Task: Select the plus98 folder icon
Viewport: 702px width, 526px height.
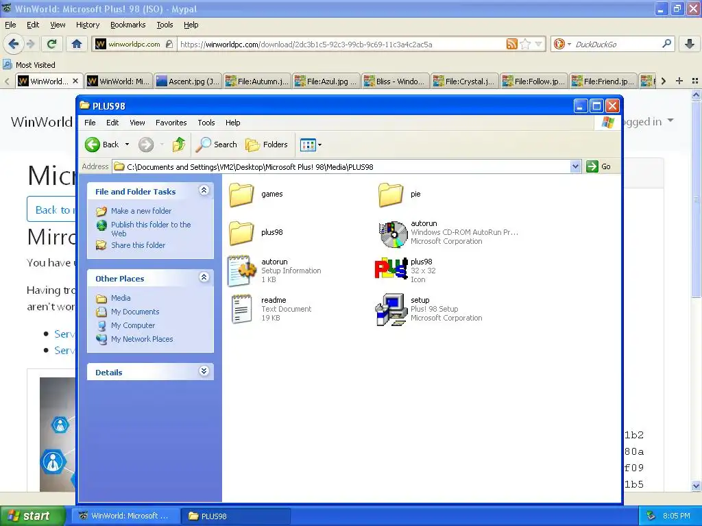Action: [241, 233]
